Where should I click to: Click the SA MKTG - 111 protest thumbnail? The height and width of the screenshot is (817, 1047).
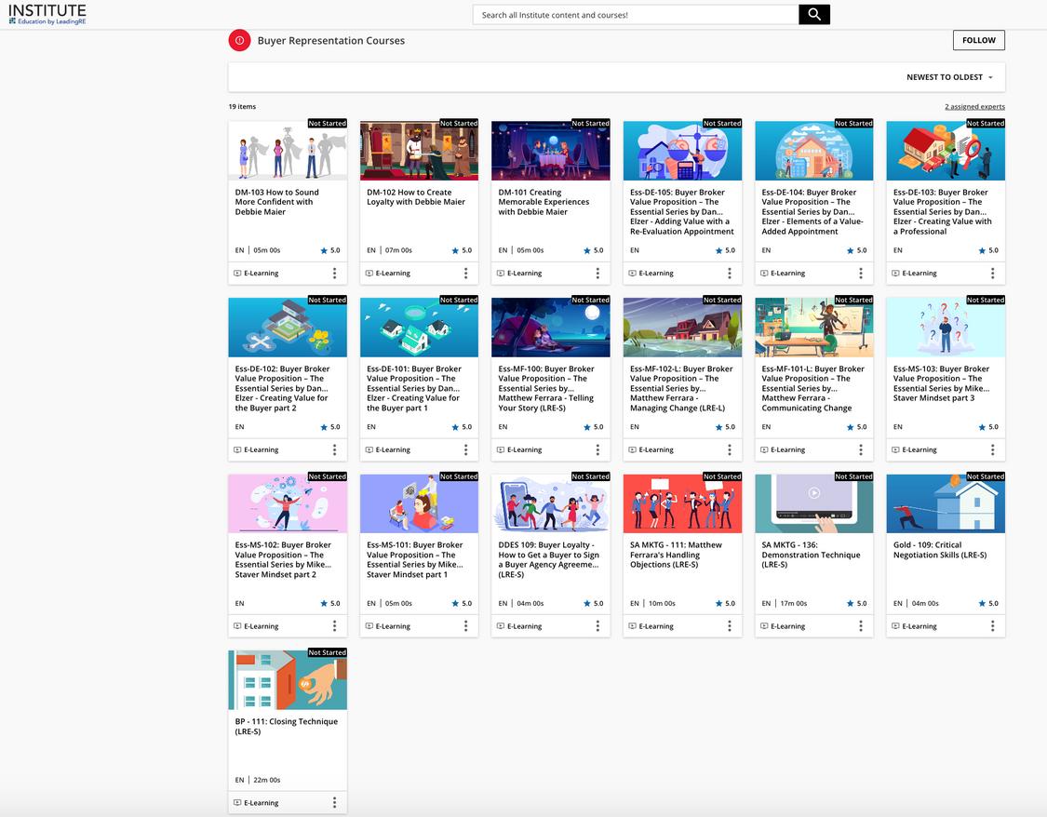(682, 504)
